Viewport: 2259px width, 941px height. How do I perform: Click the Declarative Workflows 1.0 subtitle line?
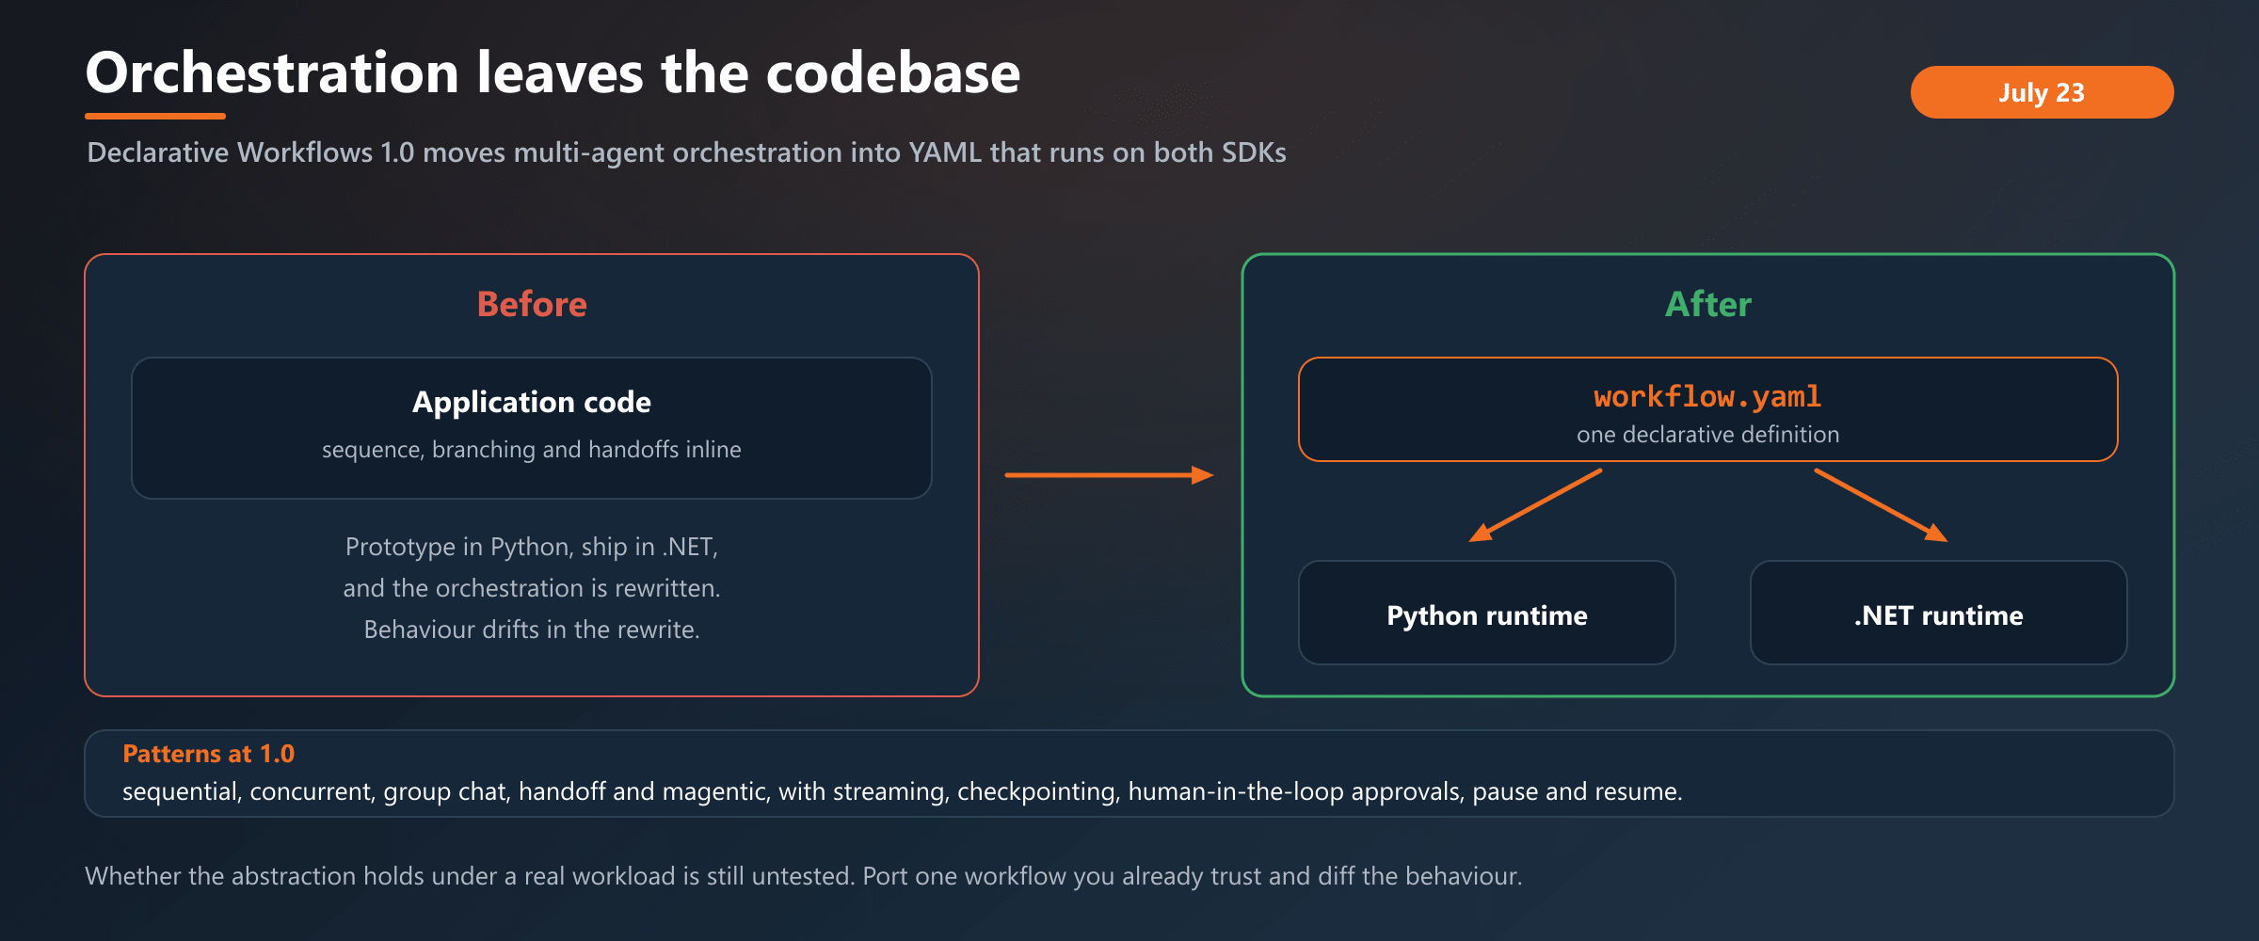[x=686, y=152]
